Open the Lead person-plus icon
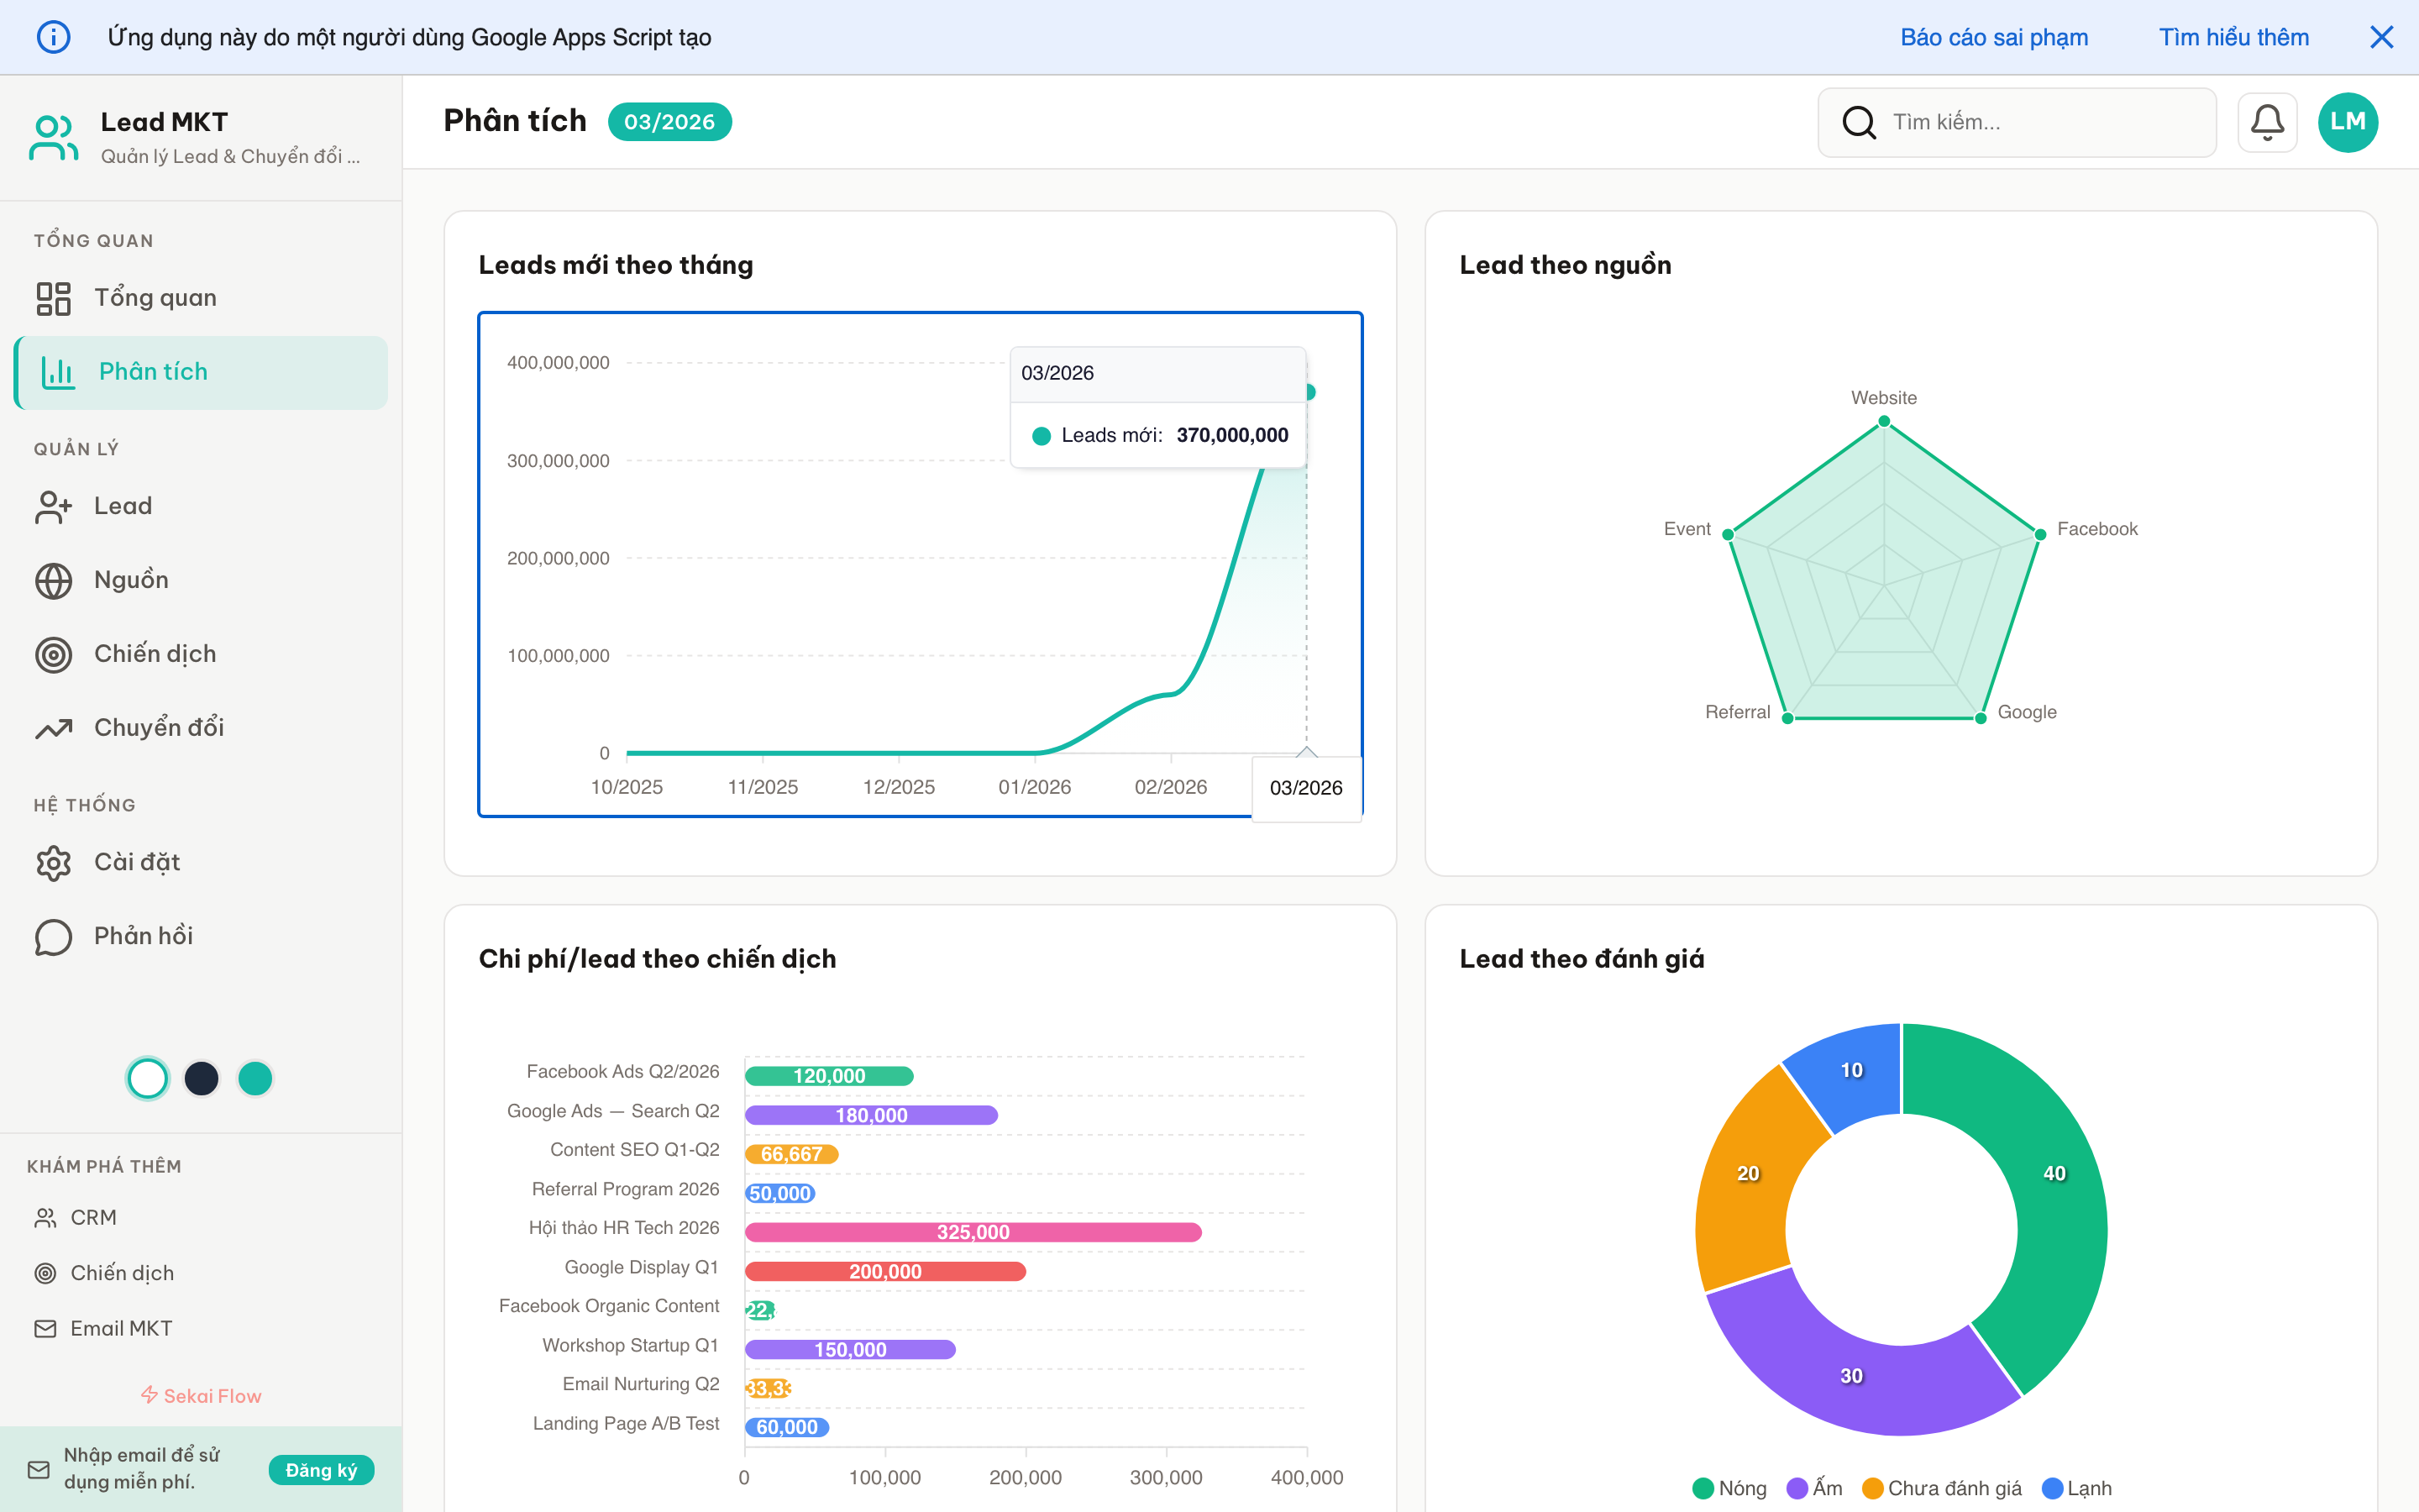2419x1512 pixels. pyautogui.click(x=52, y=506)
